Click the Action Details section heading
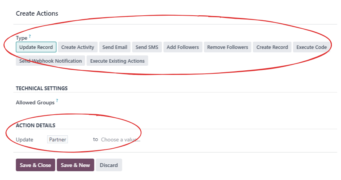341x180 pixels. pos(36,125)
